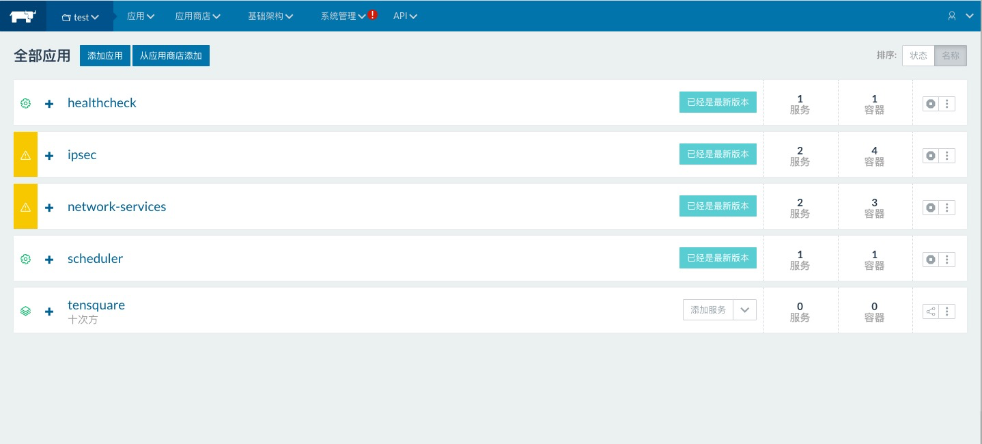The width and height of the screenshot is (982, 444).
Task: Click network-services' 3 容器 count
Action: [874, 208]
